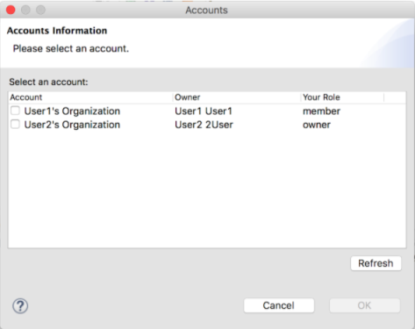
Task: Open help via question mark icon
Action: pyautogui.click(x=20, y=306)
